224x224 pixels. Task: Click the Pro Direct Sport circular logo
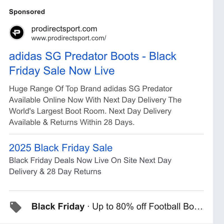click(17, 32)
